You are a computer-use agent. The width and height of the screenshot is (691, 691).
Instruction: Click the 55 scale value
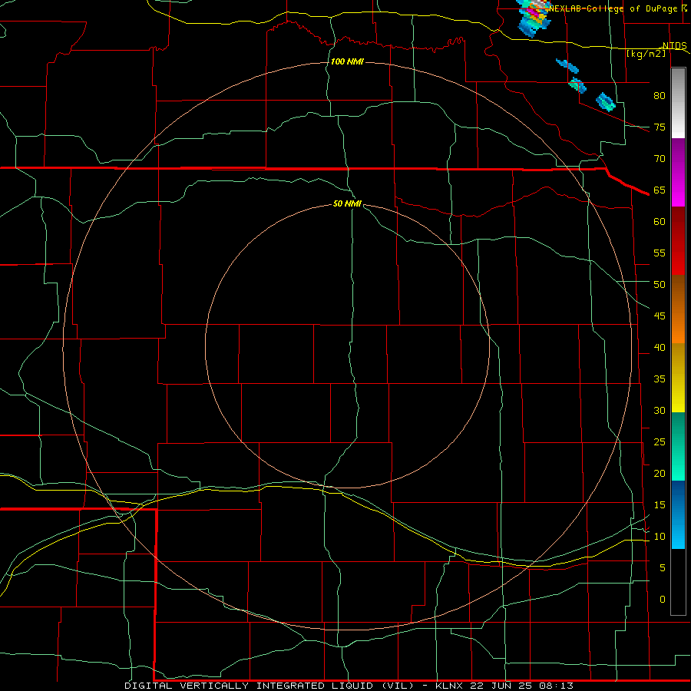click(x=660, y=253)
